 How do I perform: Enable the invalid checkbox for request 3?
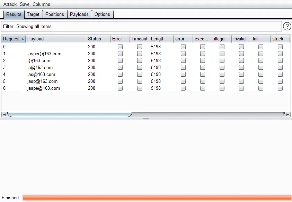click(241, 67)
